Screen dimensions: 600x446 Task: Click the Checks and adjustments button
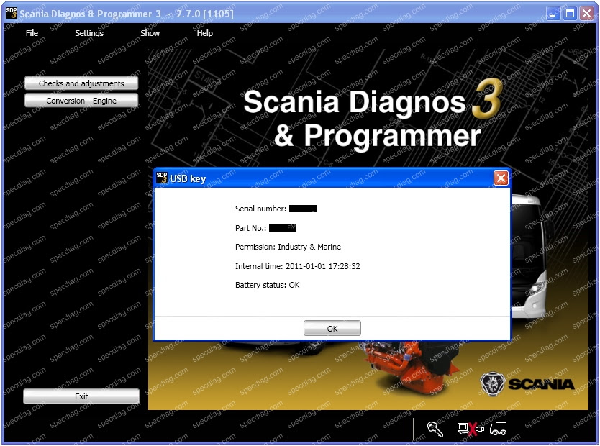(81, 83)
